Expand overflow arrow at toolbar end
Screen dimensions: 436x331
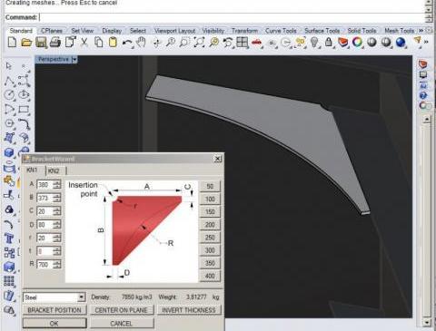pos(427,42)
